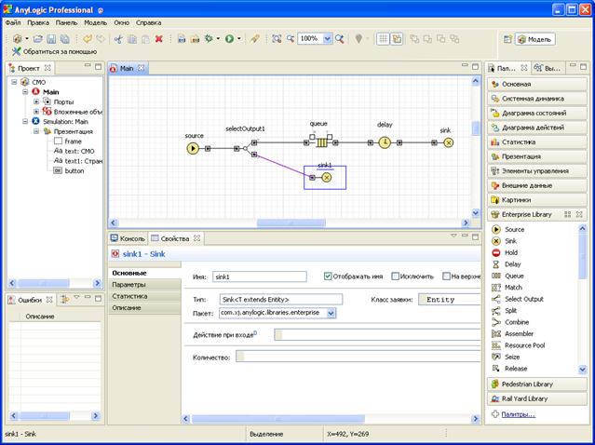Open the Основная palette group
The height and width of the screenshot is (445, 595).
[x=537, y=84]
